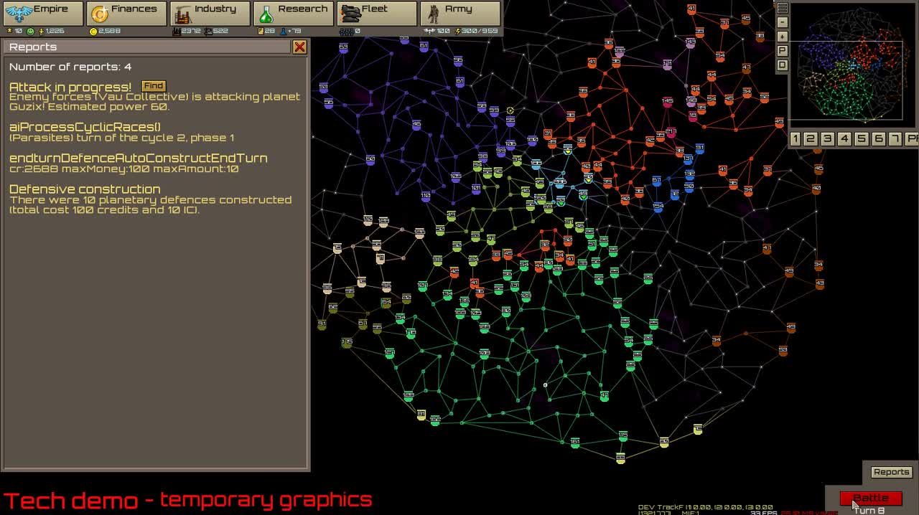
Task: Click the Research flask icon
Action: pos(266,14)
